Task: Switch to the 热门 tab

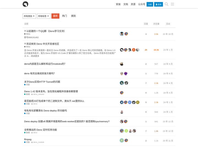Action: 64,16
